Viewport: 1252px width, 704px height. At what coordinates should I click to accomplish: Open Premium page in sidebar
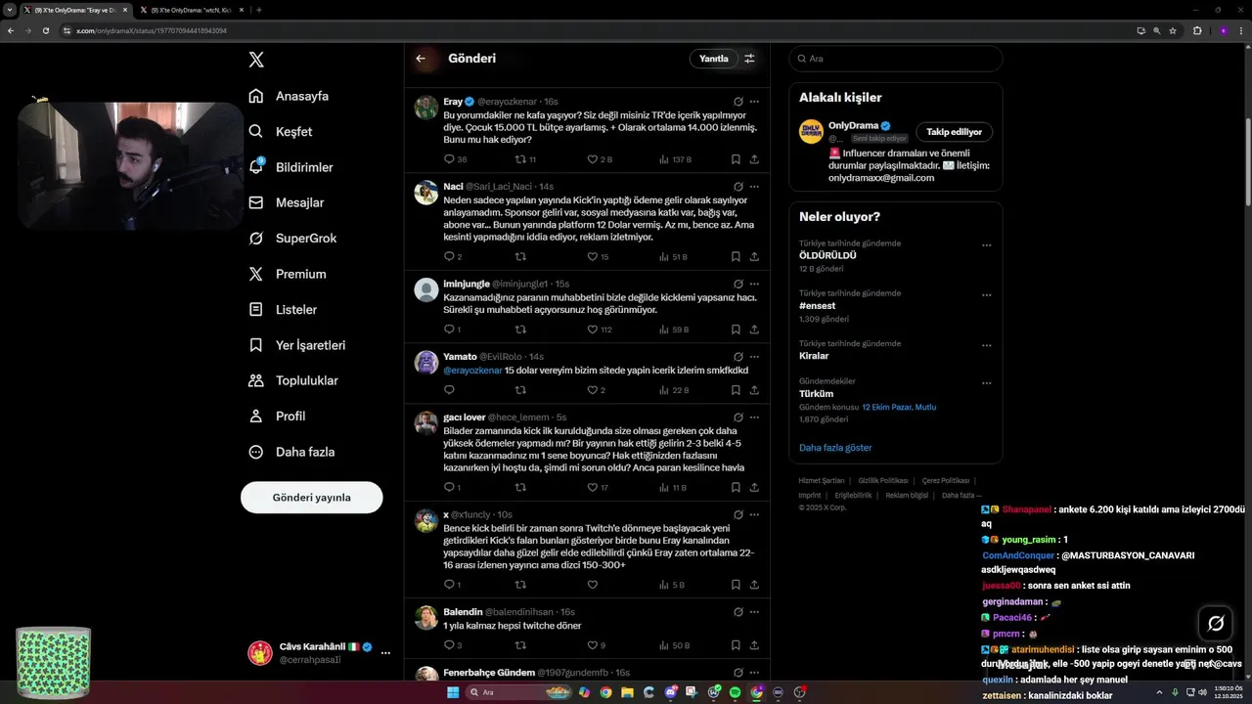[x=288, y=274]
